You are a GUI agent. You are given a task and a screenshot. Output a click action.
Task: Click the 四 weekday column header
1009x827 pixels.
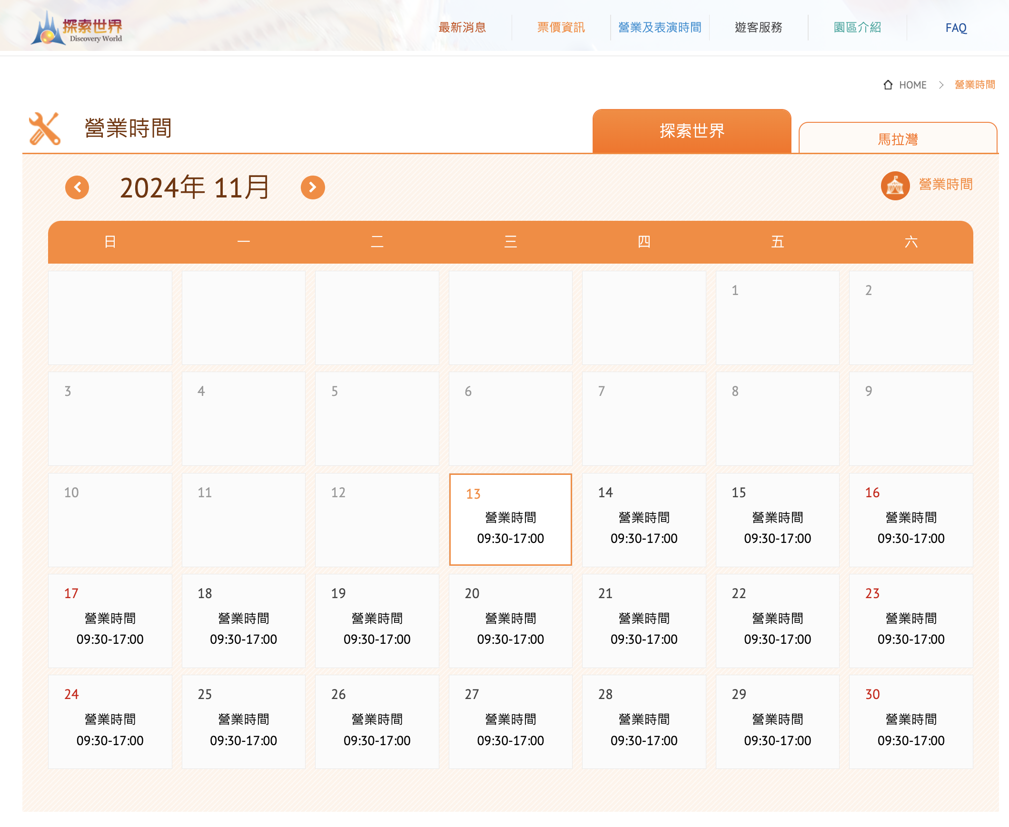[x=643, y=242]
